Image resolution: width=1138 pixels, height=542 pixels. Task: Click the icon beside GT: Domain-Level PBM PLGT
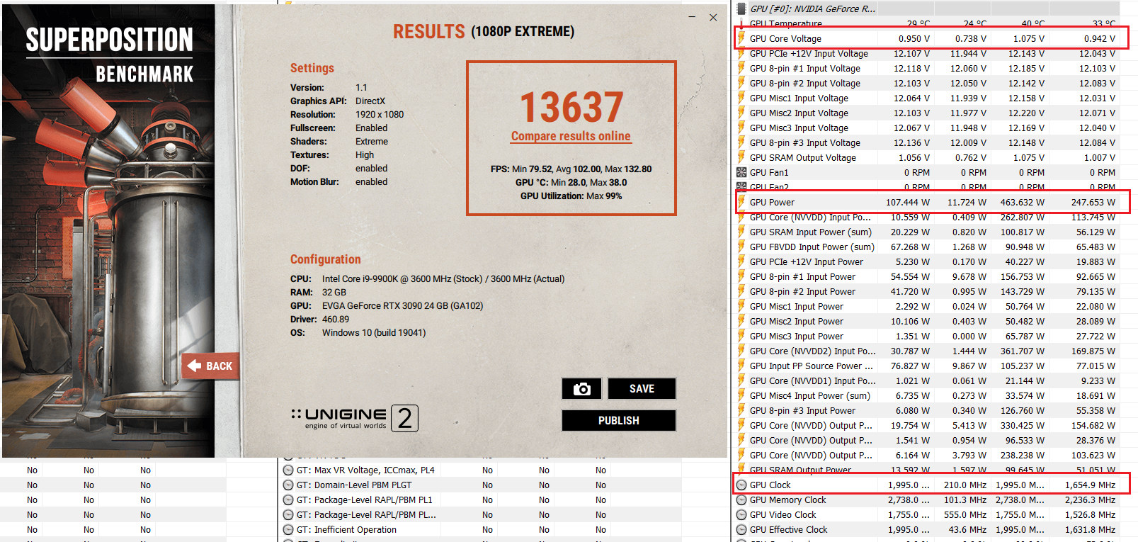click(288, 485)
